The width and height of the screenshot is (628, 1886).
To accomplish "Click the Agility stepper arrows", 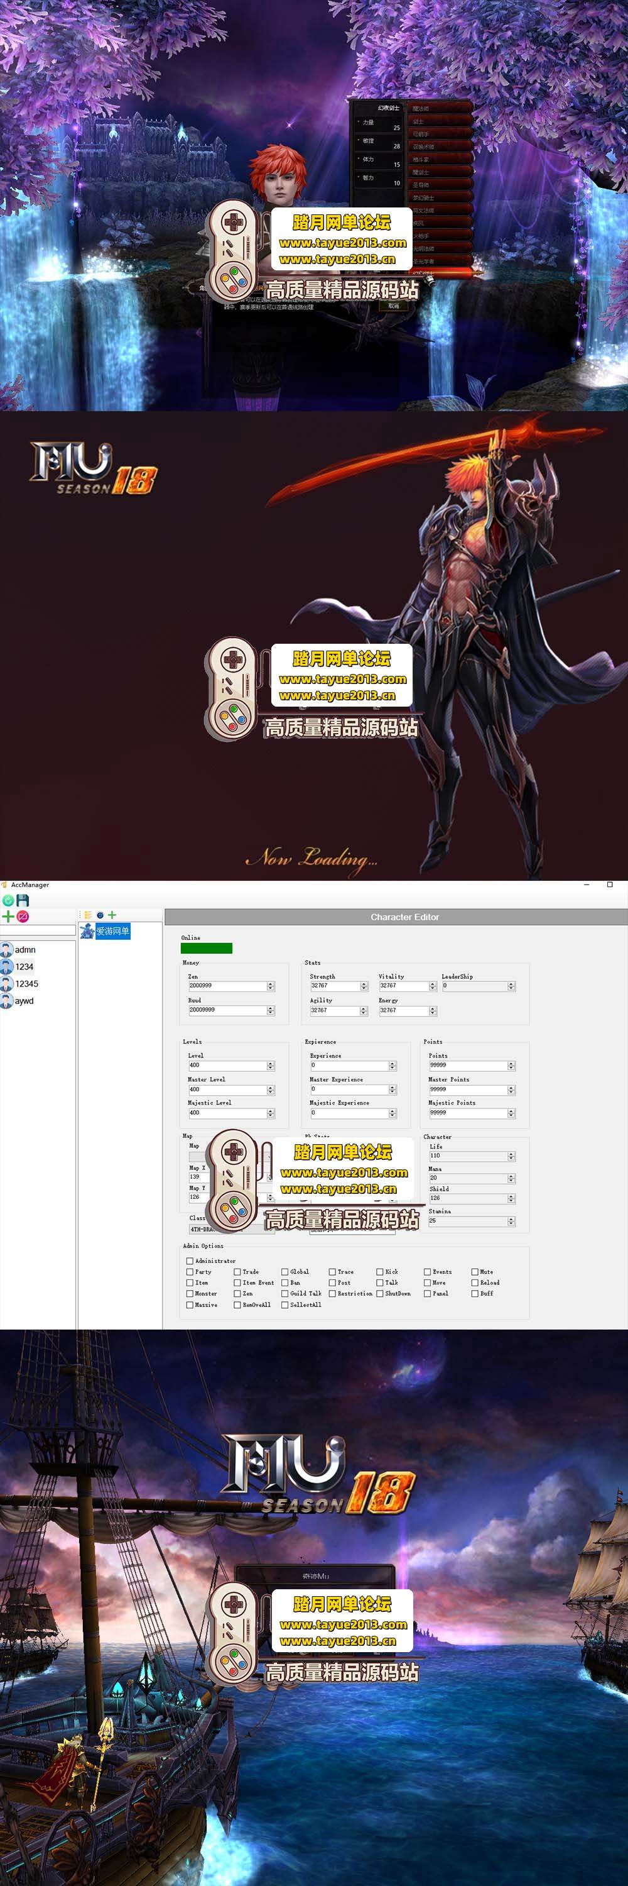I will click(x=364, y=1010).
